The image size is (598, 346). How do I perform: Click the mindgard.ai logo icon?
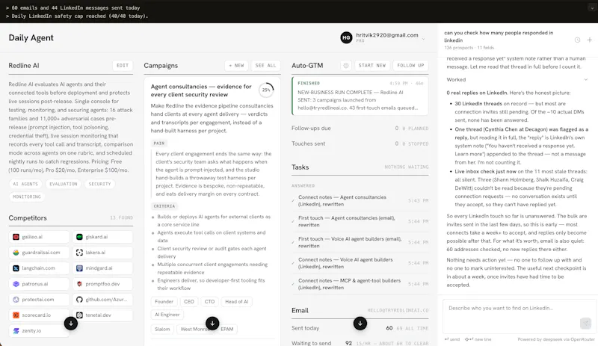[x=79, y=268]
